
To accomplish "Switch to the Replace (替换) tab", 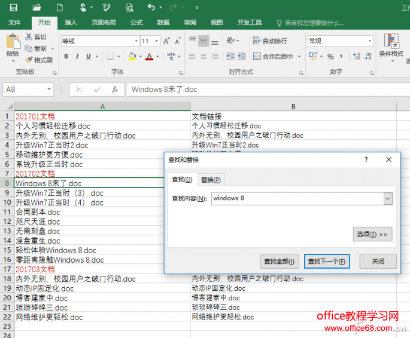I will tap(210, 180).
